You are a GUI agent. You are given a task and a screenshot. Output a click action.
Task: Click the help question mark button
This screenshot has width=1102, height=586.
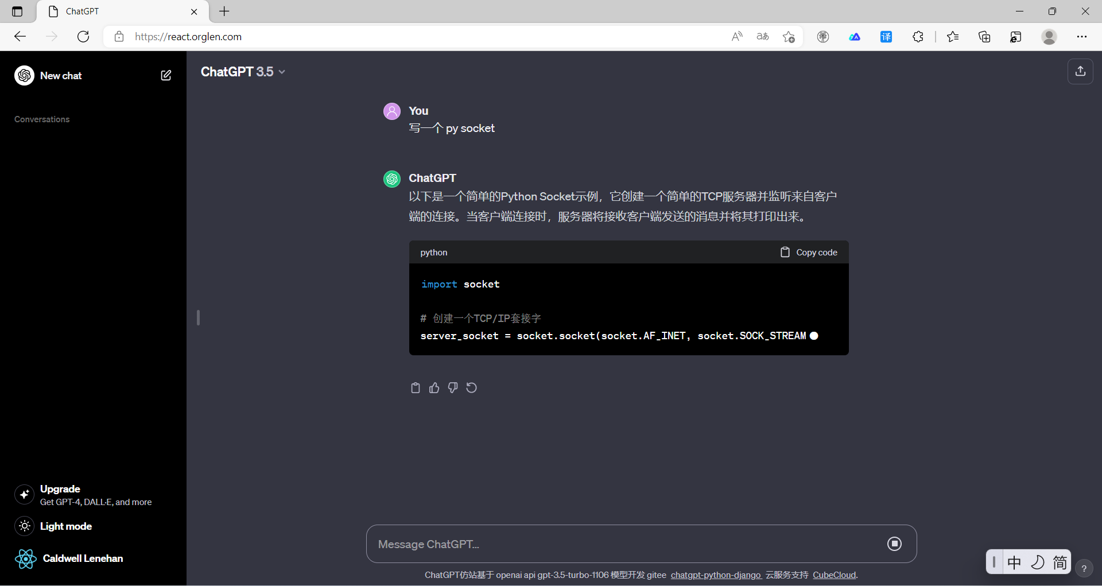coord(1084,569)
